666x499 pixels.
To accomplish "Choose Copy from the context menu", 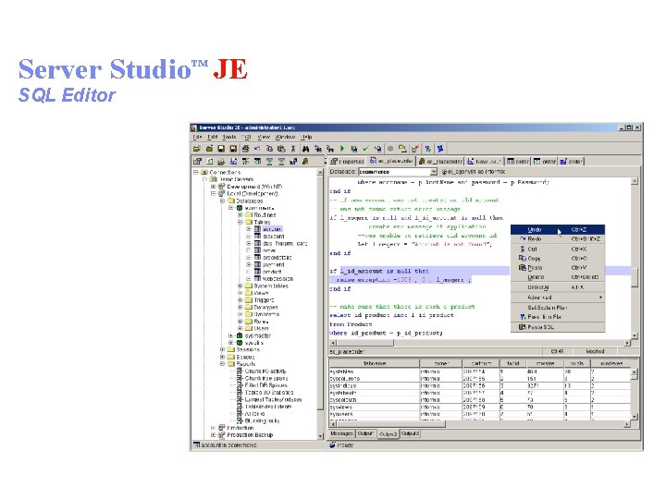I will tap(558, 259).
